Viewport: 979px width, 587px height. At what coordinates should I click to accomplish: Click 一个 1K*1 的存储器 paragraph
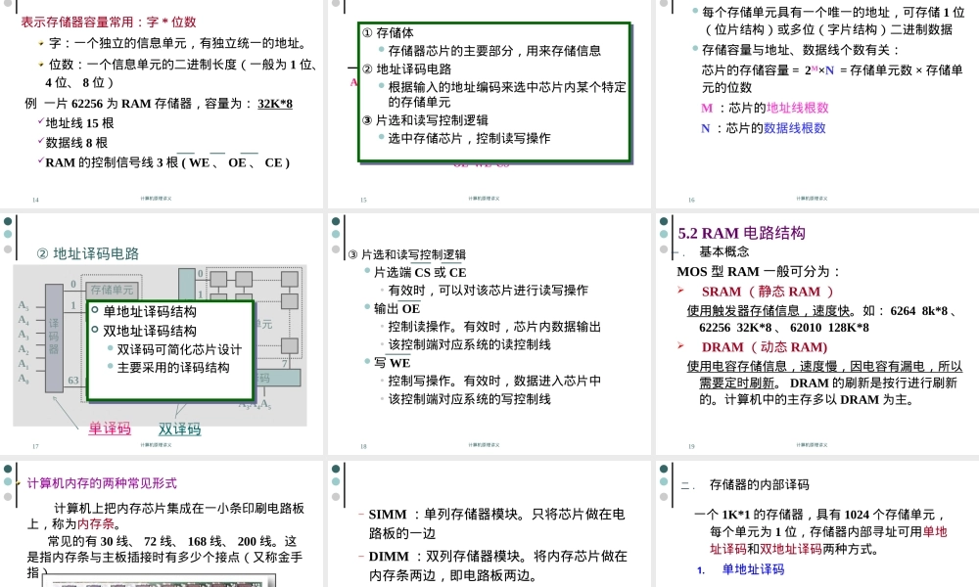click(820, 532)
